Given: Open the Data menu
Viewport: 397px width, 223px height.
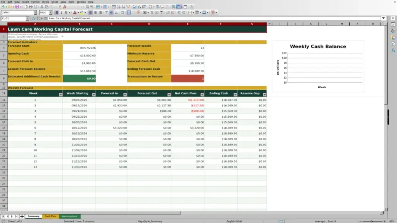Looking at the screenshot, I should (63, 2).
